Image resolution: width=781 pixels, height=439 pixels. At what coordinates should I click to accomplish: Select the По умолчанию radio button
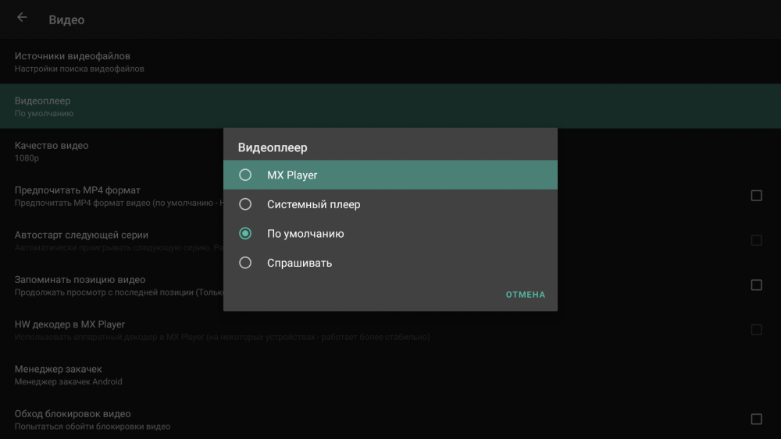point(245,234)
